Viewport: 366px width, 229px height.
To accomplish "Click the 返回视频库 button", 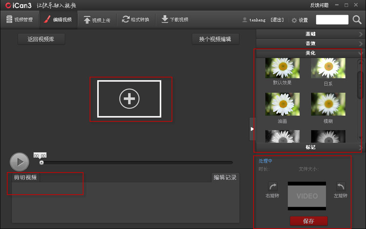I will 41,39.
